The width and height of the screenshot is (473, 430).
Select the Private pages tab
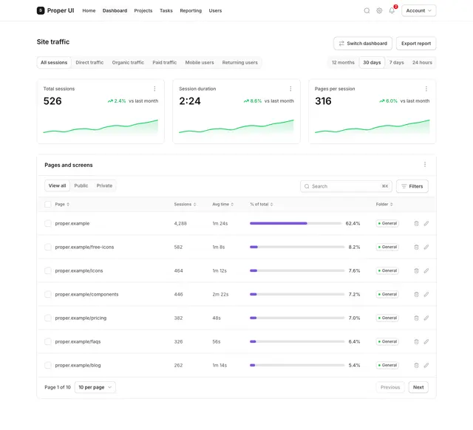tap(104, 185)
